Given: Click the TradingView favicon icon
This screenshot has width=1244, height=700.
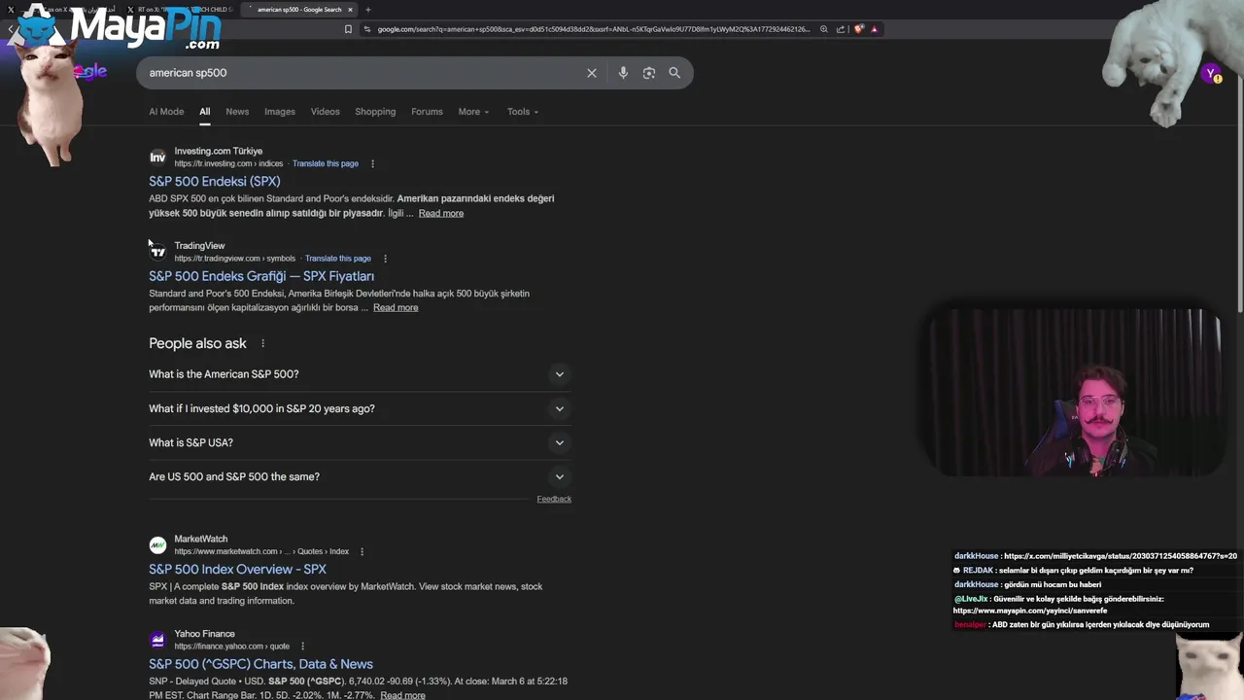Looking at the screenshot, I should click(x=157, y=252).
